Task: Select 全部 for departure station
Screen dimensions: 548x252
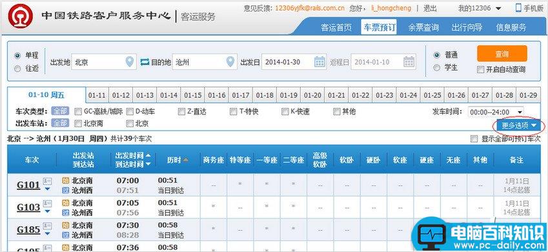Action: click(x=60, y=123)
